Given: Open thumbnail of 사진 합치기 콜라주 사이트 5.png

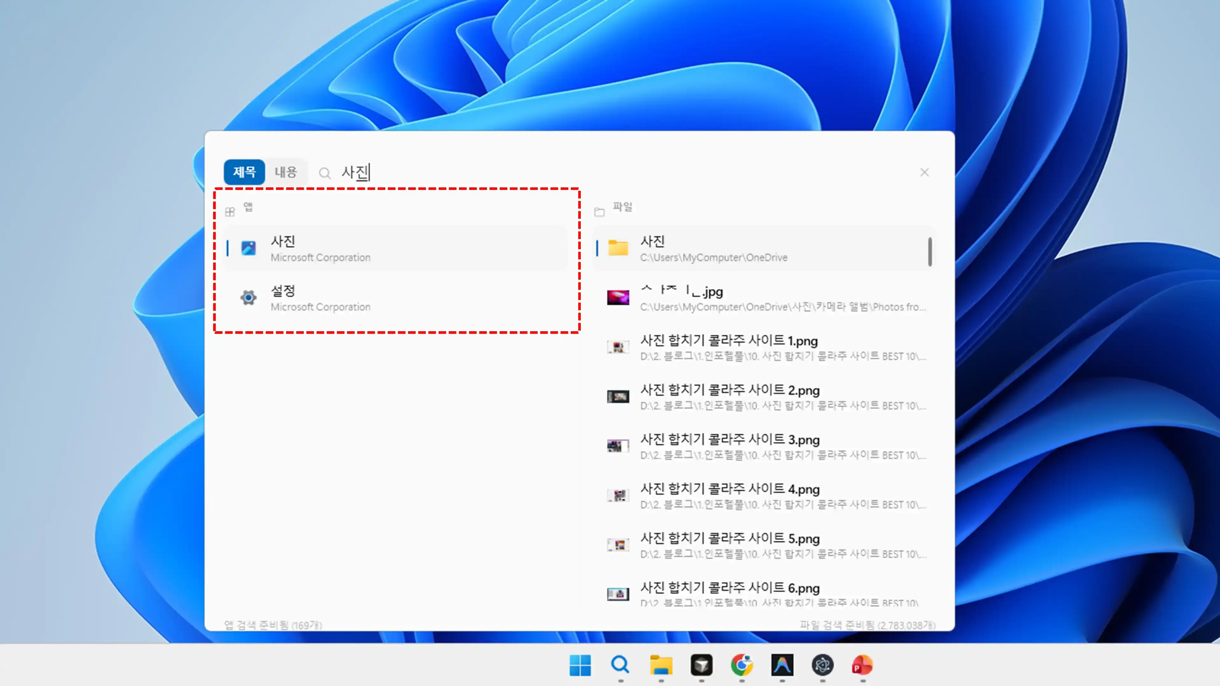Looking at the screenshot, I should (618, 545).
